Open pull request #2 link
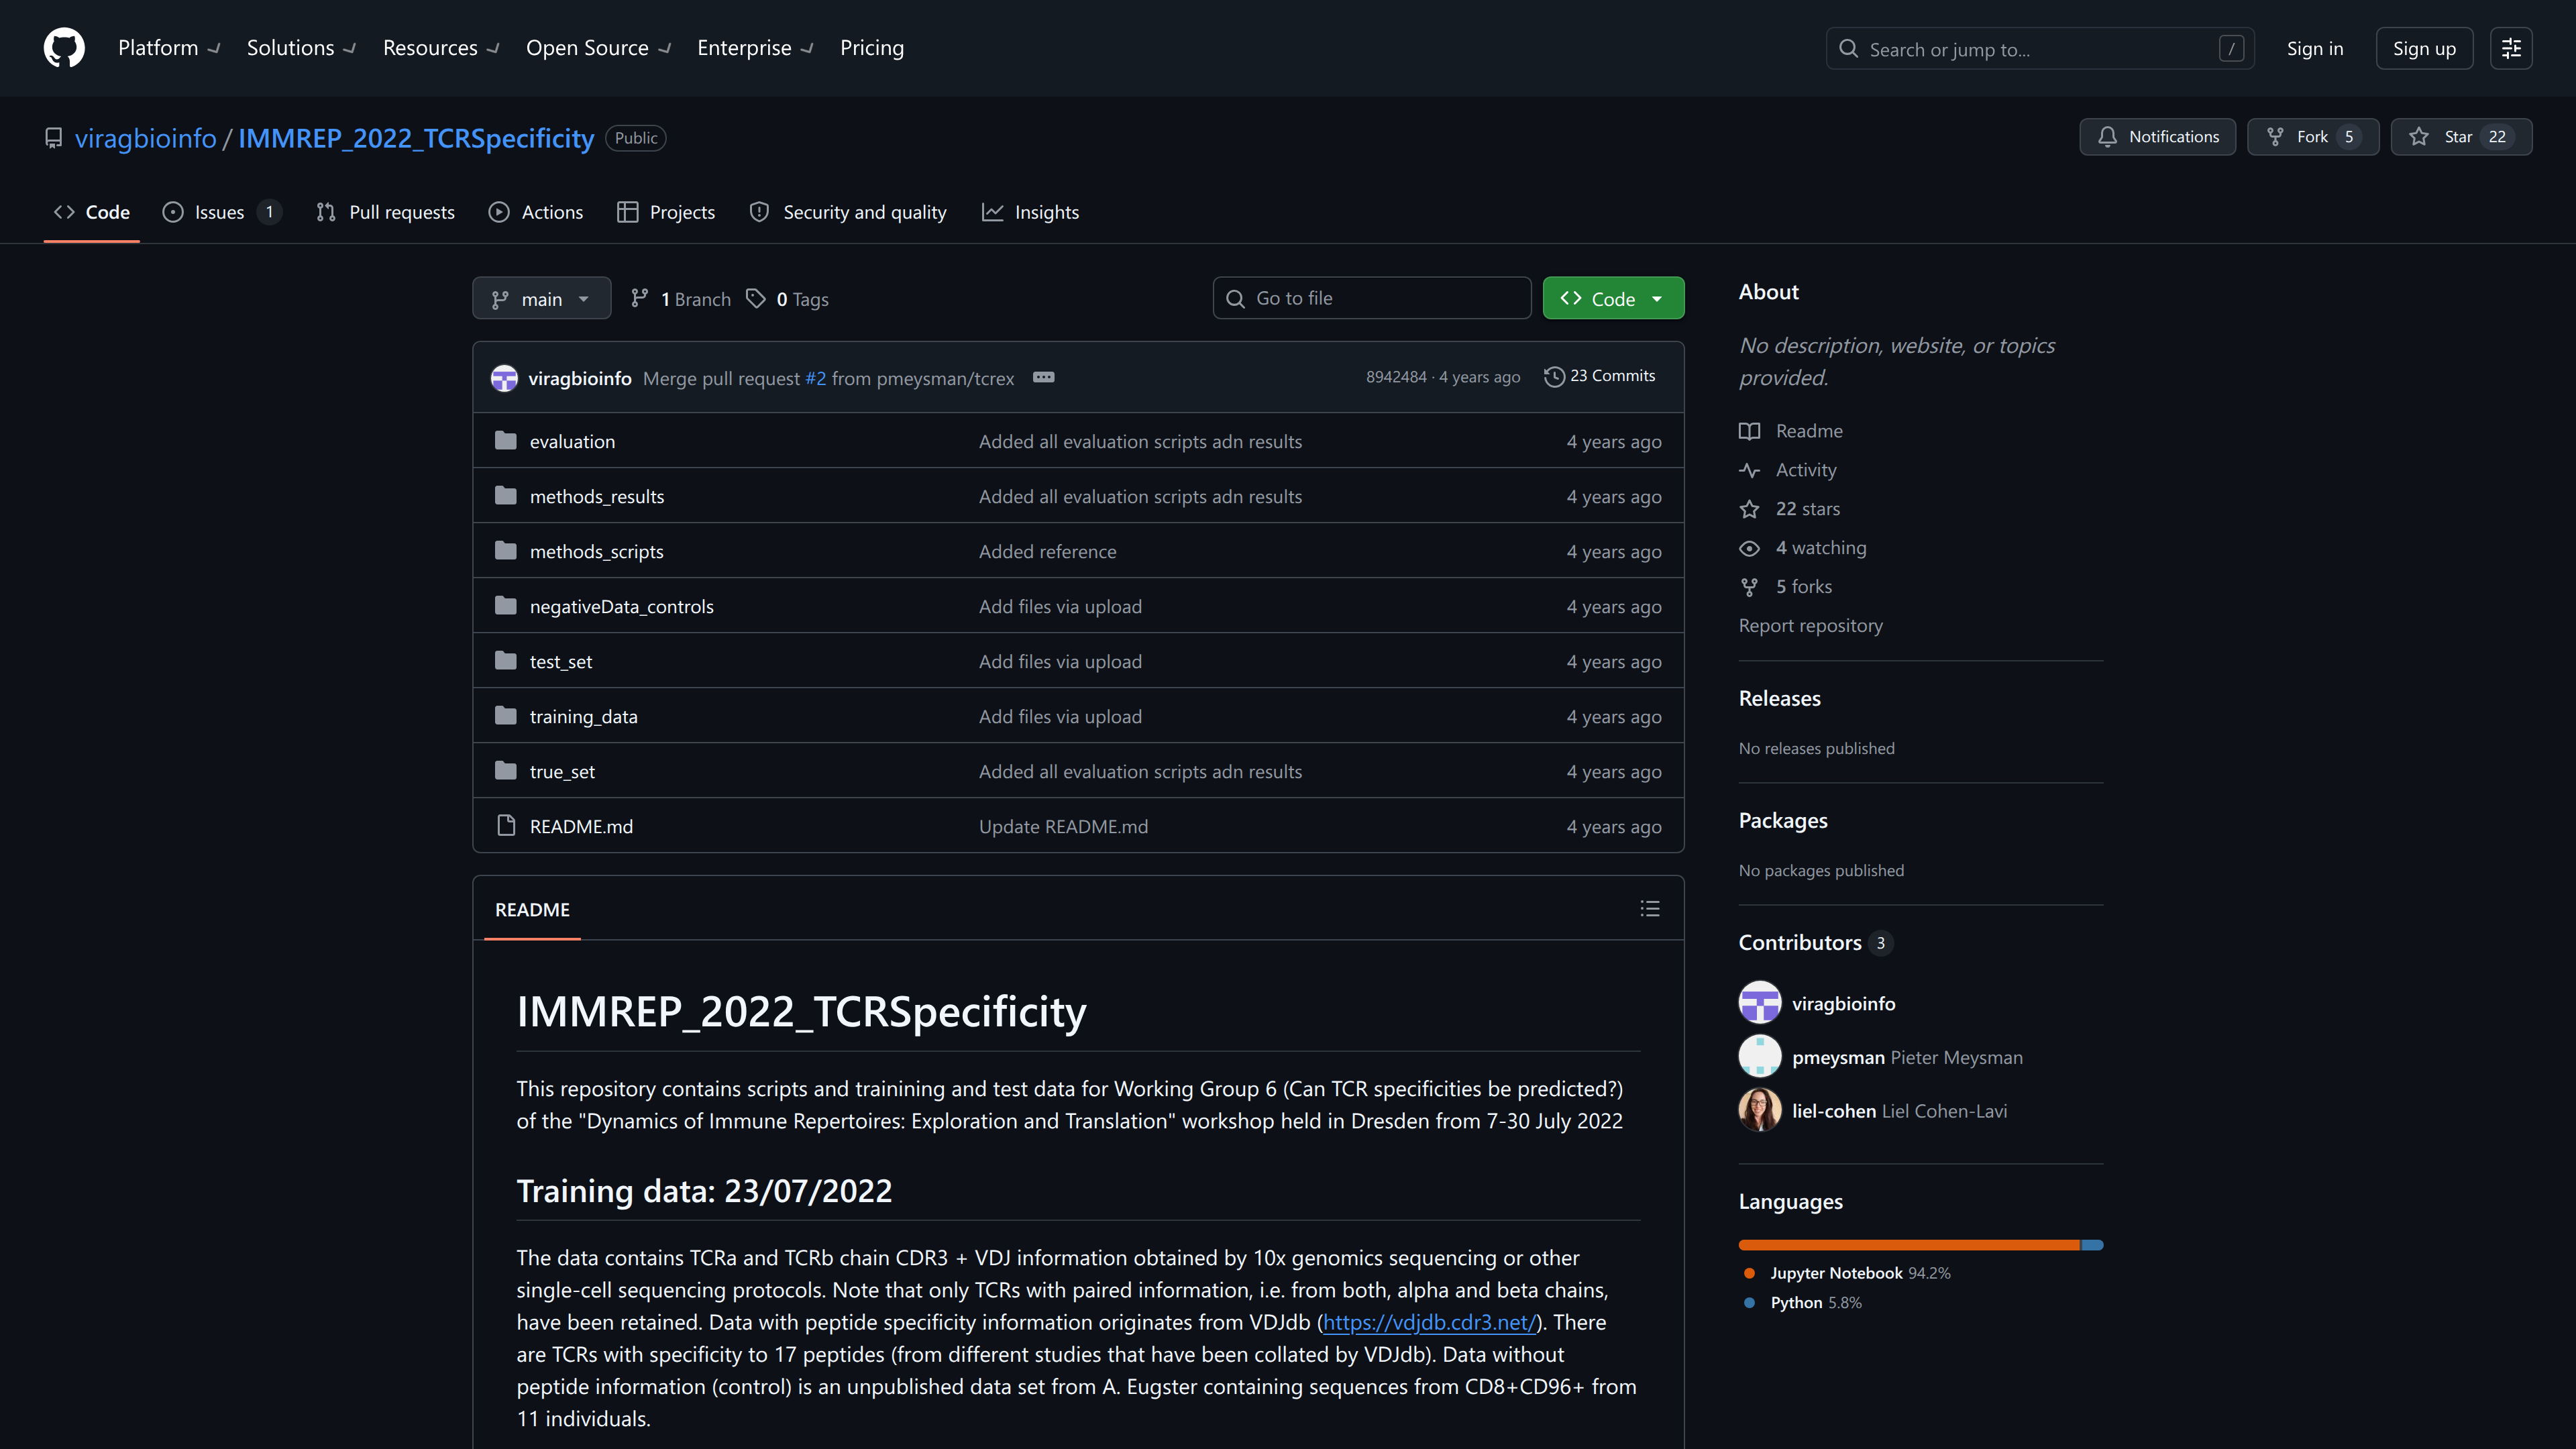Screen dimensions: 2576x1449 (816, 378)
